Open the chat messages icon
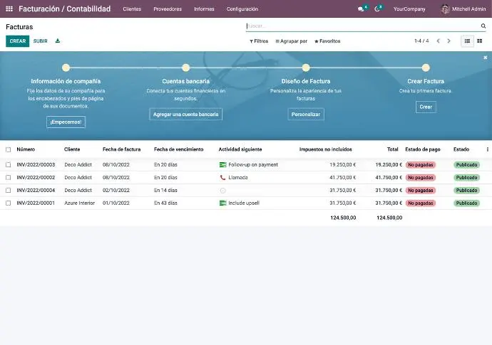492x345 pixels. click(362, 9)
